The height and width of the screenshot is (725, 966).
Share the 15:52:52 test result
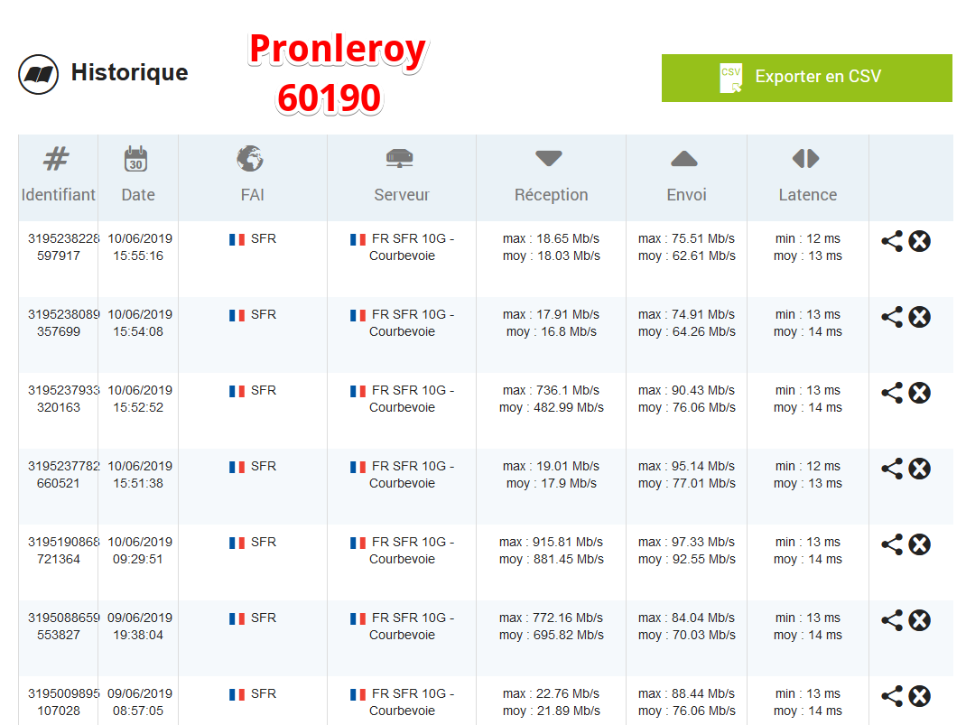[892, 393]
